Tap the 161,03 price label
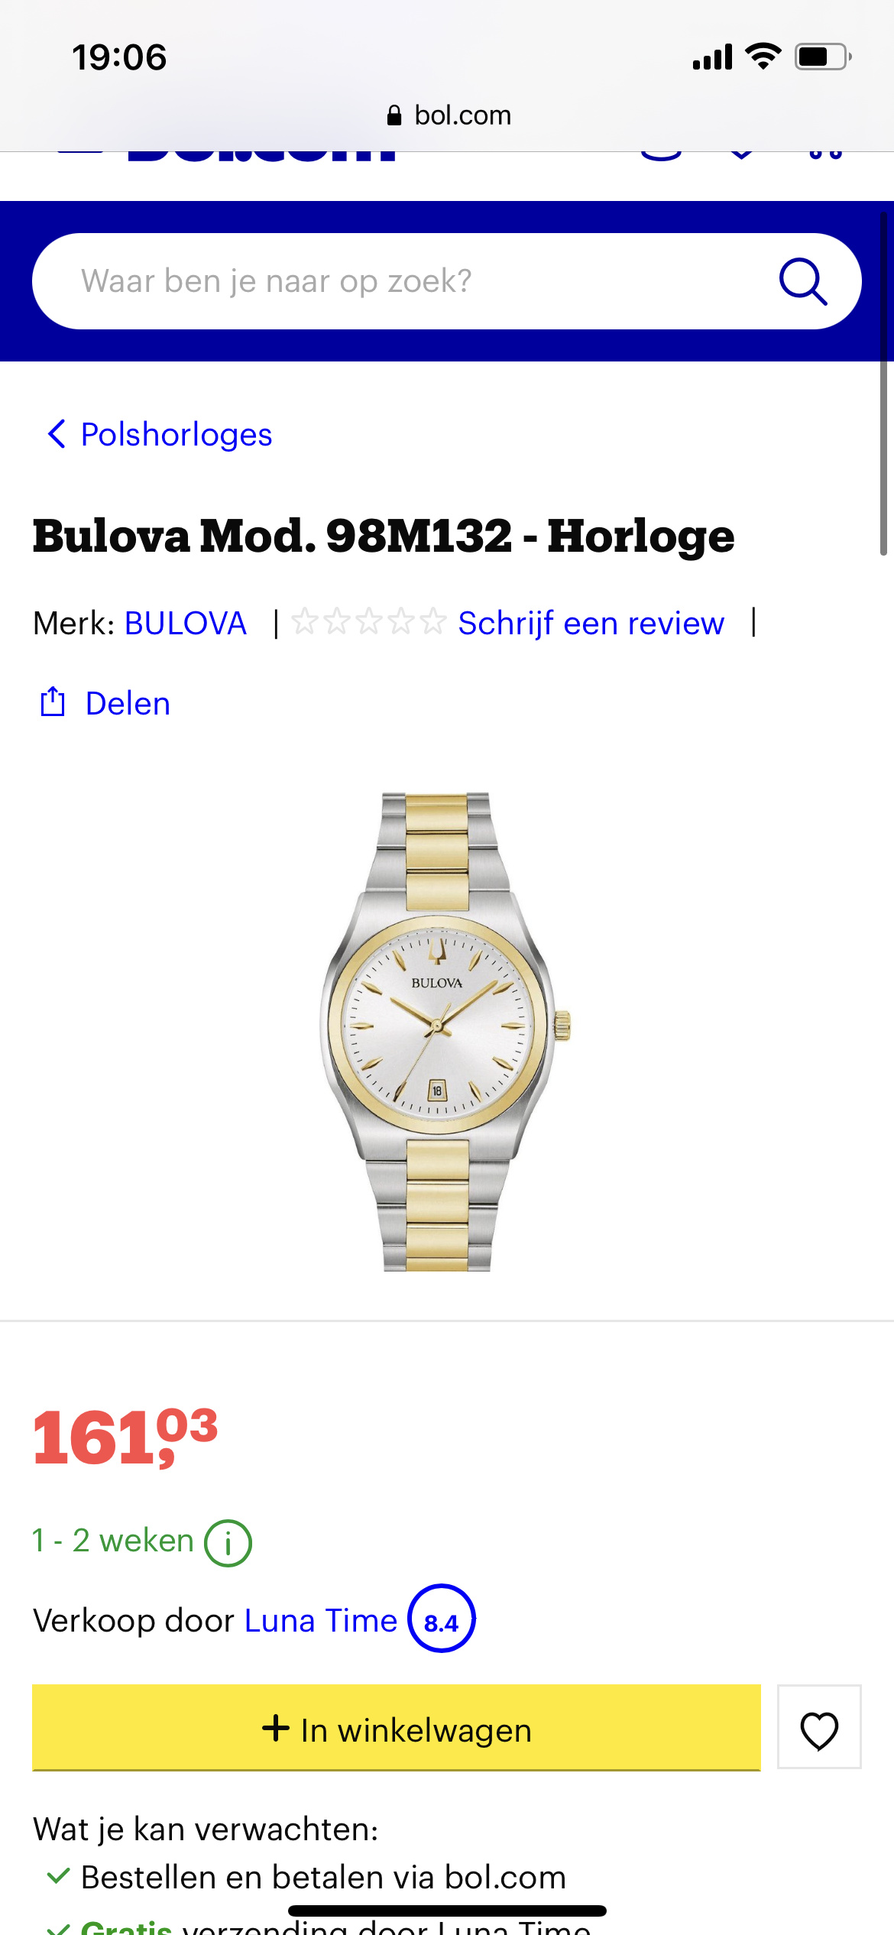This screenshot has height=1935, width=894. [125, 1438]
